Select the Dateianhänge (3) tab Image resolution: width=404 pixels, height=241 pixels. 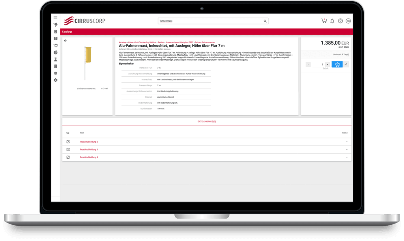(x=207, y=122)
